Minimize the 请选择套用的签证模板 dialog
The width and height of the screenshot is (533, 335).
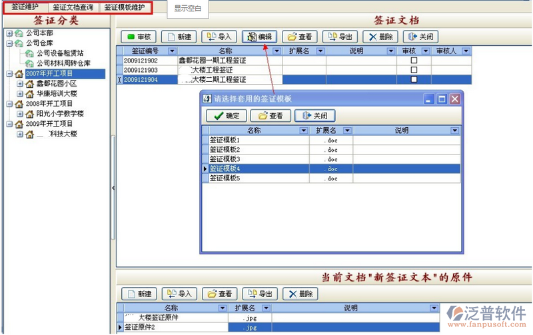(x=428, y=99)
